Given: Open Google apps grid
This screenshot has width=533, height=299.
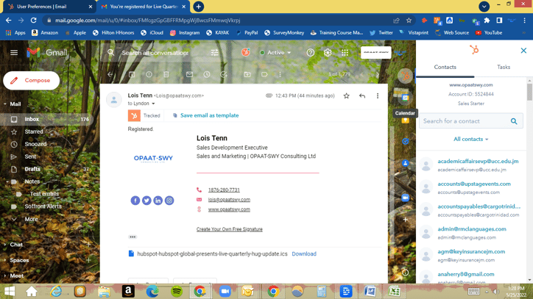Looking at the screenshot, I should coord(345,53).
